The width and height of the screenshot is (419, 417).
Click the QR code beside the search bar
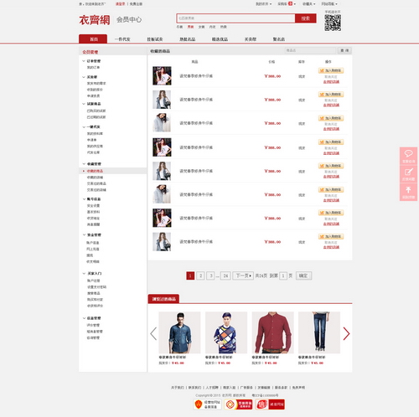coord(333,23)
